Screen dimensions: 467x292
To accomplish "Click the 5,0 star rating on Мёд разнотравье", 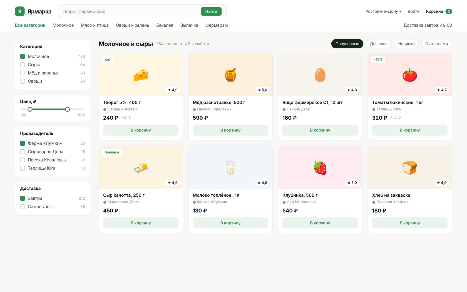I will tap(262, 90).
